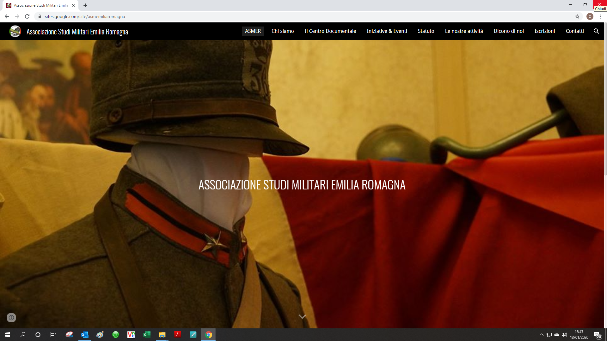The width and height of the screenshot is (607, 341).
Task: Show hidden system tray icons
Action: [541, 335]
